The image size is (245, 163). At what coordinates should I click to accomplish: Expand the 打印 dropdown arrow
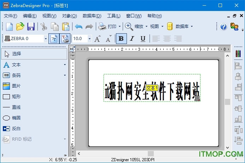tap(120, 27)
